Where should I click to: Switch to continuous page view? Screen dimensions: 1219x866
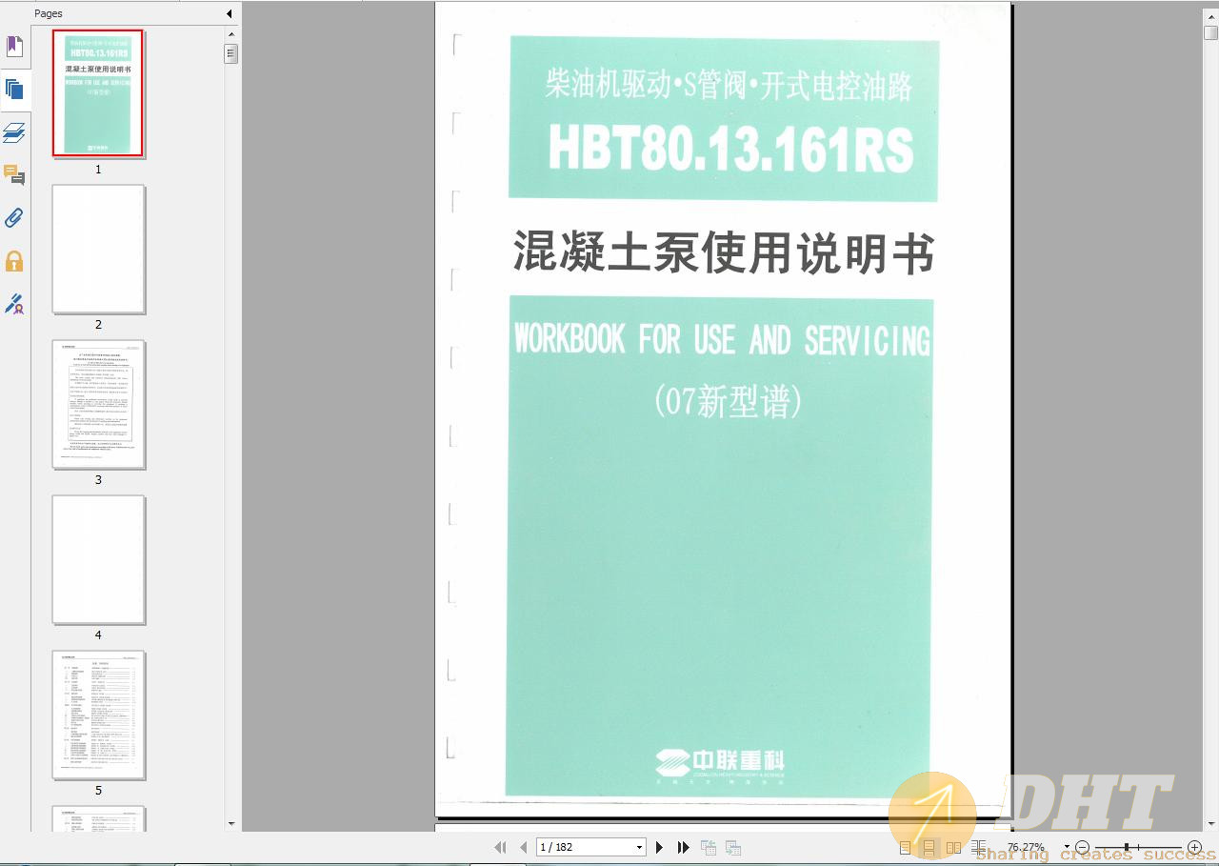[929, 847]
